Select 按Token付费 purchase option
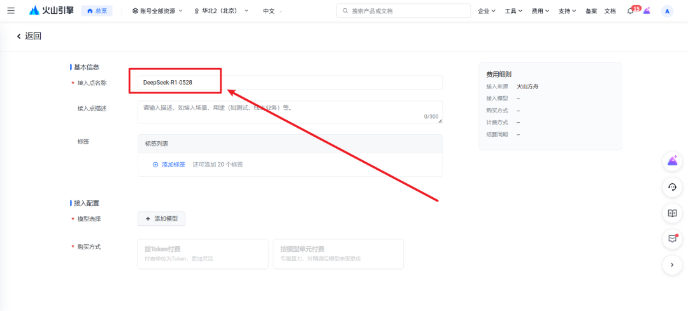This screenshot has height=311, width=688. [x=203, y=254]
